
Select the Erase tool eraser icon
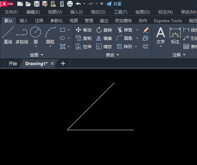145,30
